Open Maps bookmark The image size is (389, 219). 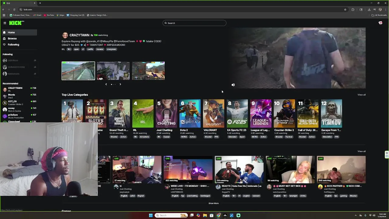click(60, 15)
